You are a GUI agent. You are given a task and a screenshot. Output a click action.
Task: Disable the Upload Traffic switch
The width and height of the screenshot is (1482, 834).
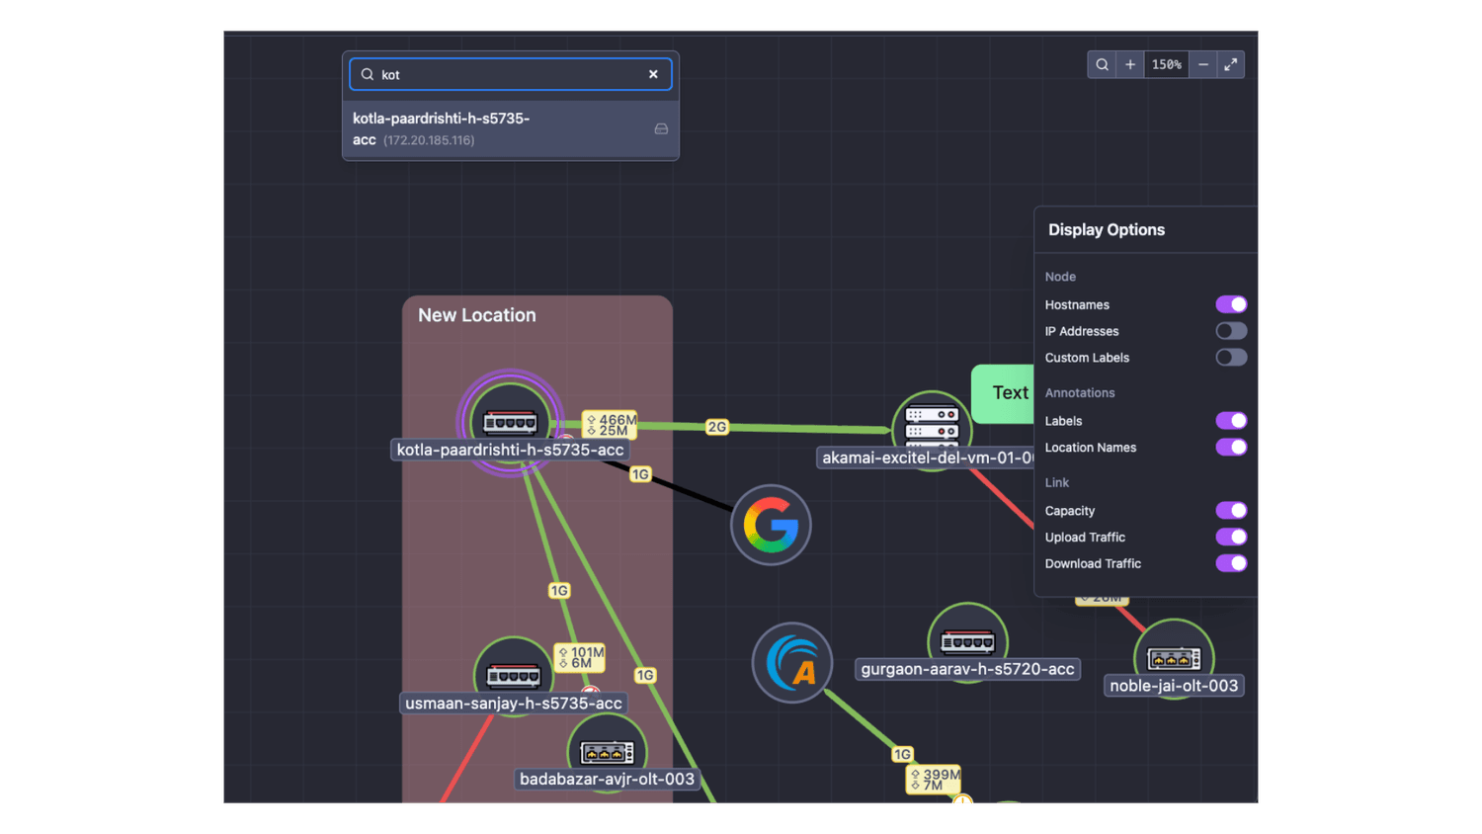coord(1231,538)
